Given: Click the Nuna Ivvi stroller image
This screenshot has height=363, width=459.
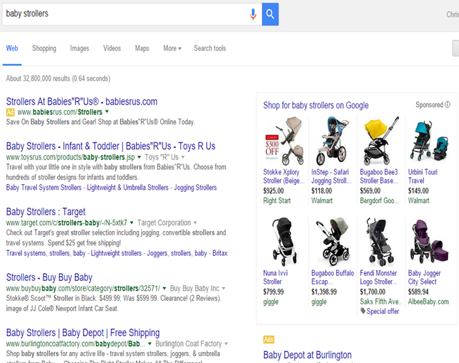Looking at the screenshot, I should pyautogui.click(x=285, y=242).
